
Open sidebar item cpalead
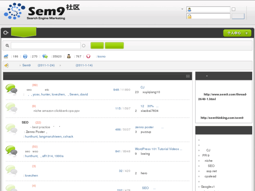click(210, 176)
